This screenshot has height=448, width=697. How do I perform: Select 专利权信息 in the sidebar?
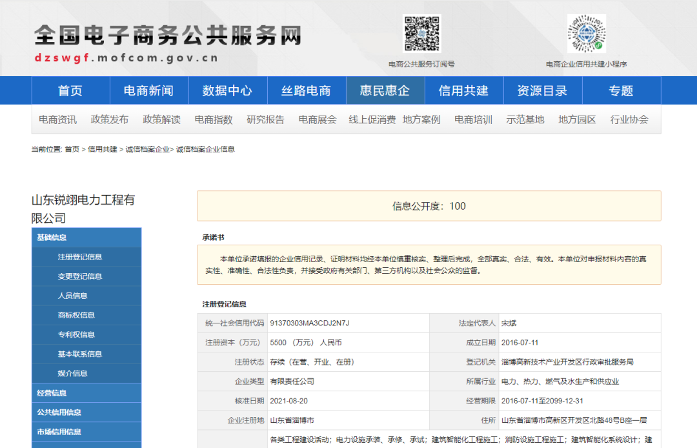[76, 334]
